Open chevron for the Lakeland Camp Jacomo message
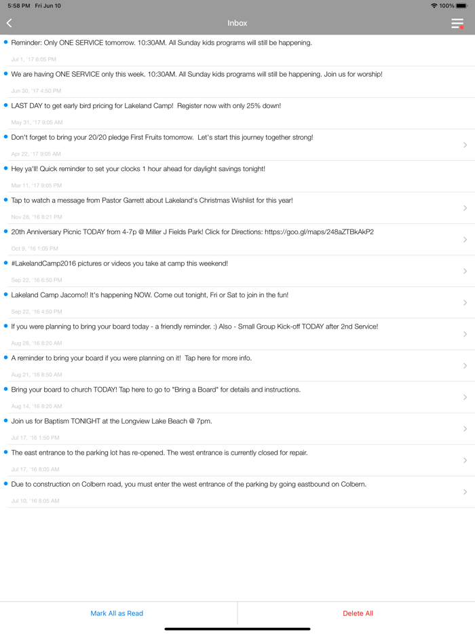 (465, 303)
